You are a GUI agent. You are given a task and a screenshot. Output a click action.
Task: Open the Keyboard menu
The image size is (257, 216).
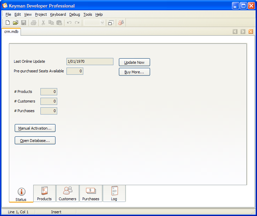coord(58,14)
